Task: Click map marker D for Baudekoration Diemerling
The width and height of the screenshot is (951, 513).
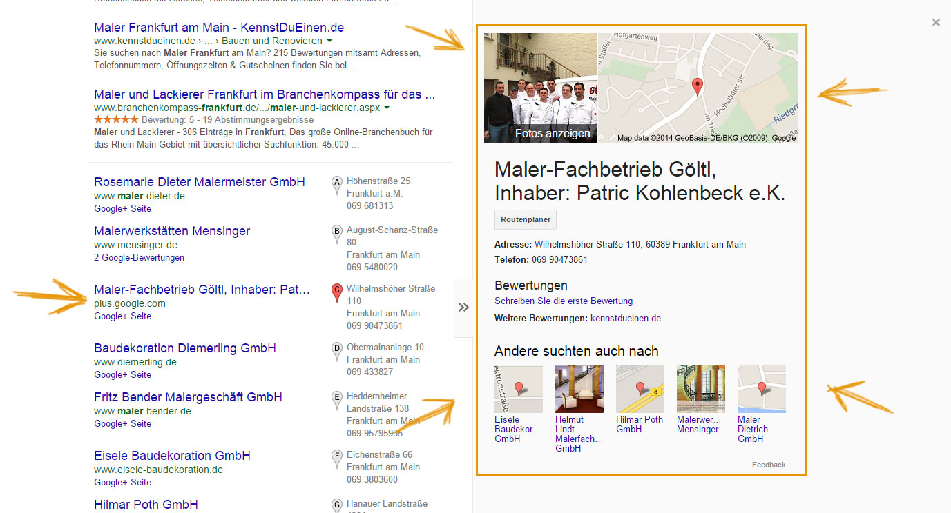Action: (x=337, y=350)
